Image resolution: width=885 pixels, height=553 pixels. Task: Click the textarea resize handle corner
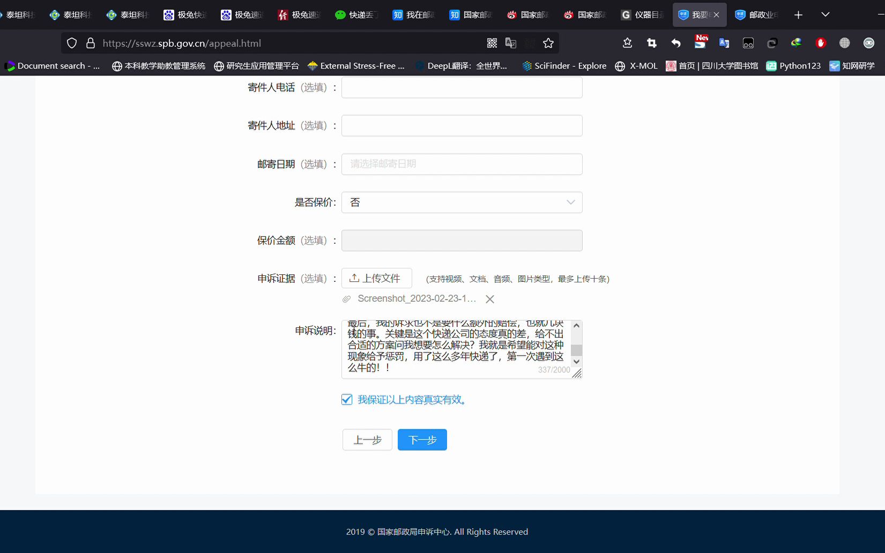coord(577,373)
